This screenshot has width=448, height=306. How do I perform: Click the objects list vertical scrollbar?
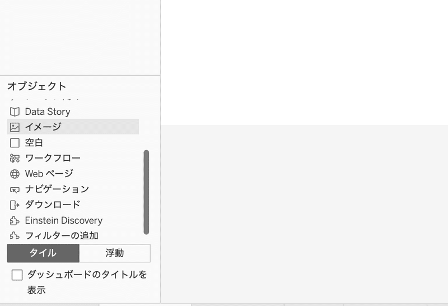146,192
